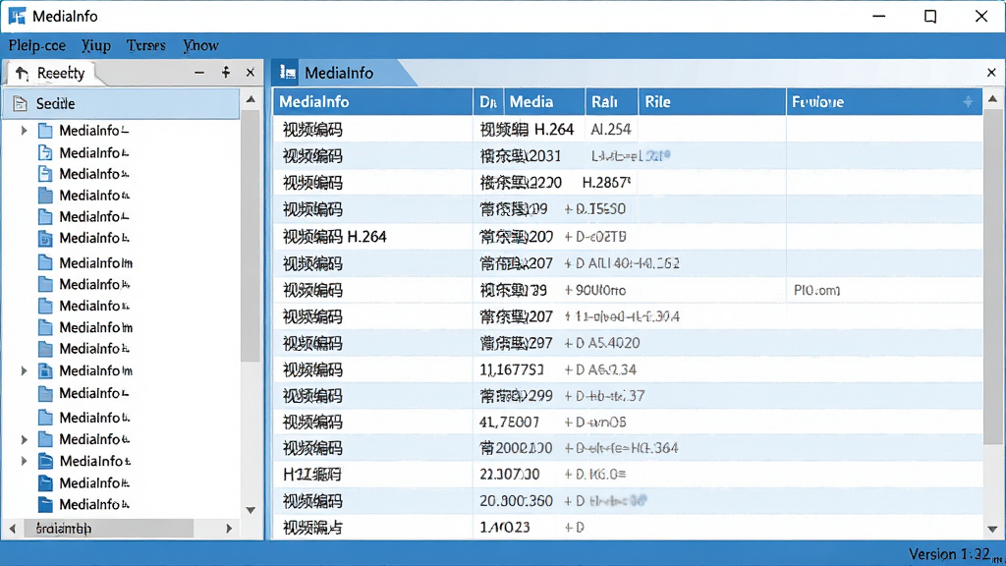1006x566 pixels.
Task: Sort by the MediaInfo column header
Action: coord(372,101)
